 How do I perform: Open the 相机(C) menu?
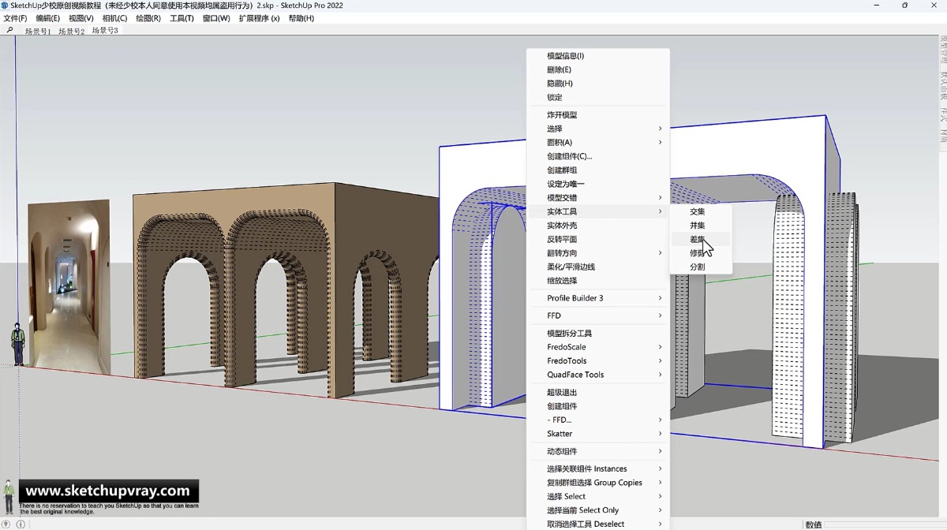point(114,18)
